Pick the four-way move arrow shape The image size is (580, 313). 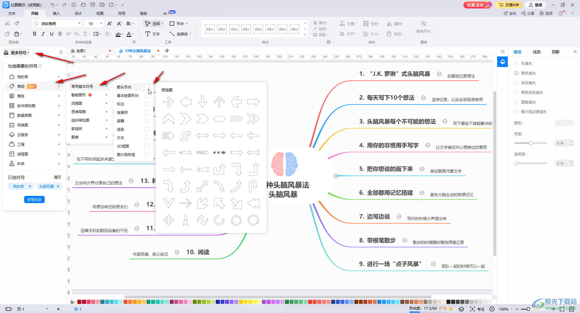pos(169,220)
